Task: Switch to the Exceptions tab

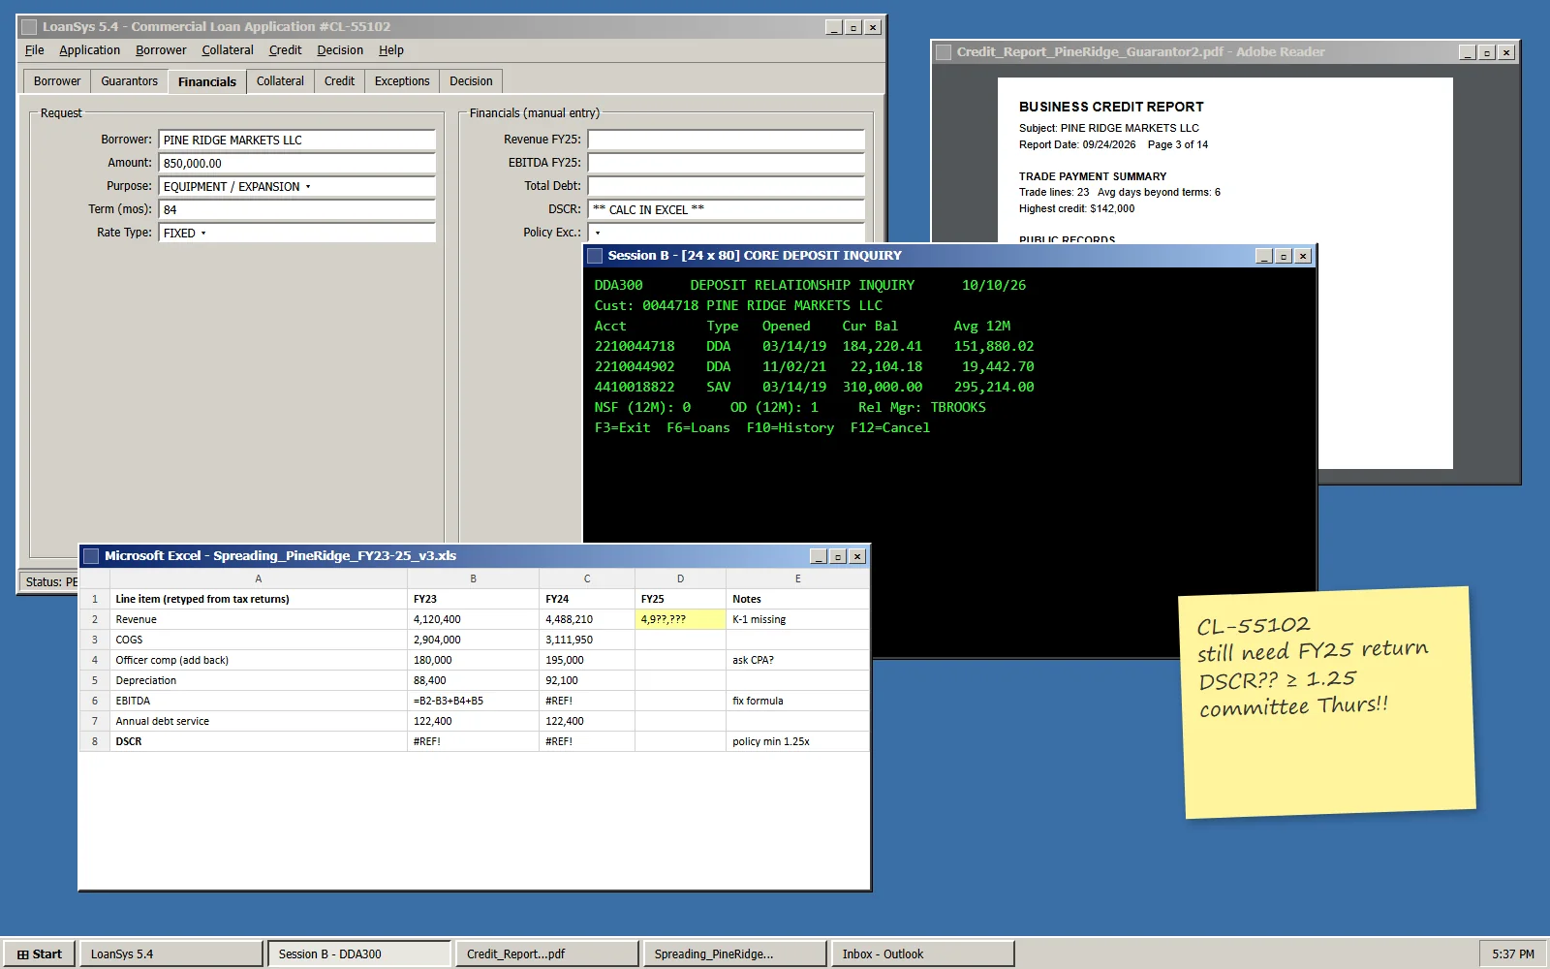Action: pos(402,81)
